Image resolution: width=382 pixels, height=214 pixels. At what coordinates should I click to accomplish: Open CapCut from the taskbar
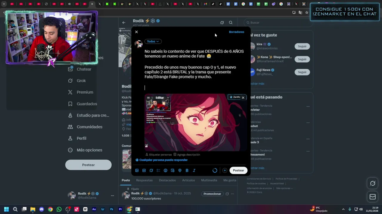85,209
